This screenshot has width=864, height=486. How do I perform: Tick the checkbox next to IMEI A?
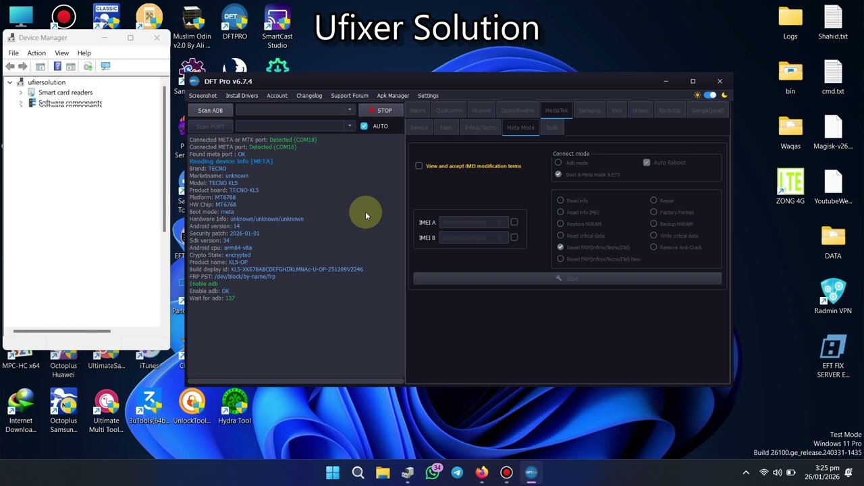pyautogui.click(x=514, y=222)
